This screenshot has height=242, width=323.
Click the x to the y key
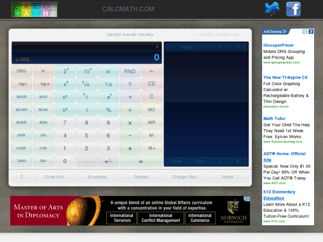[x=65, y=84]
